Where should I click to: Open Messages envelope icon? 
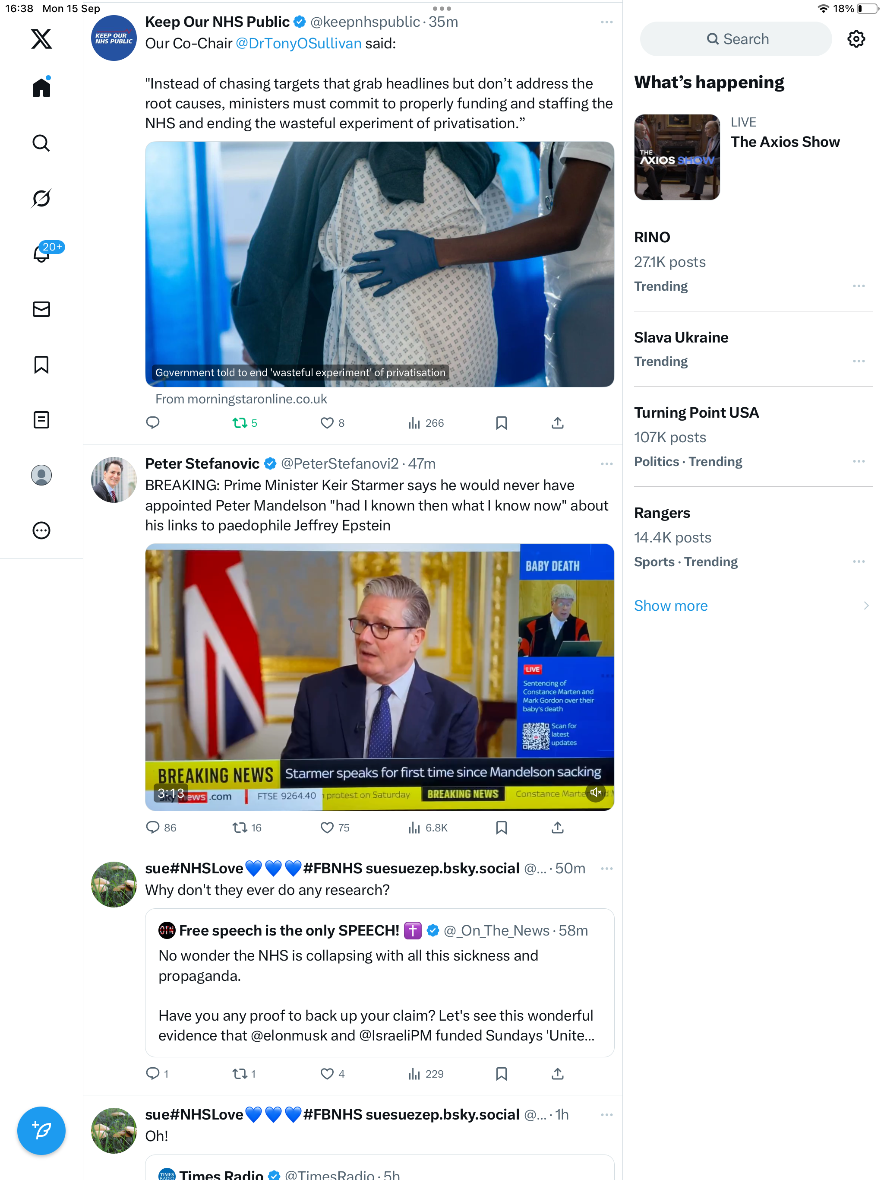[41, 309]
